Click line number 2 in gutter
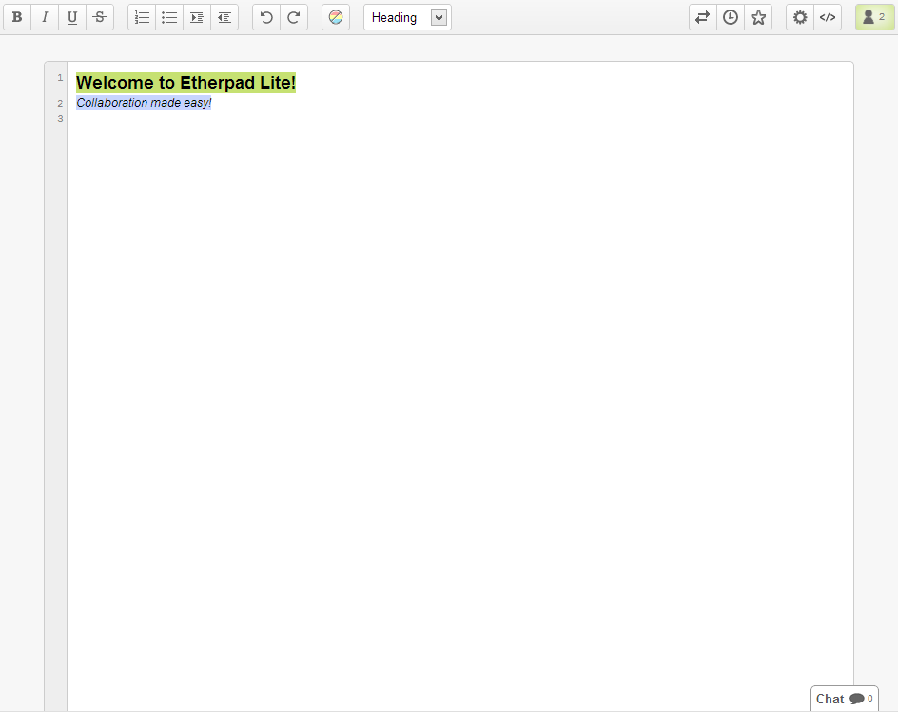The image size is (898, 712). pos(60,103)
